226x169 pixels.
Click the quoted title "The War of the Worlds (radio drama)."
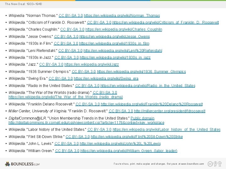[x=59, y=93]
